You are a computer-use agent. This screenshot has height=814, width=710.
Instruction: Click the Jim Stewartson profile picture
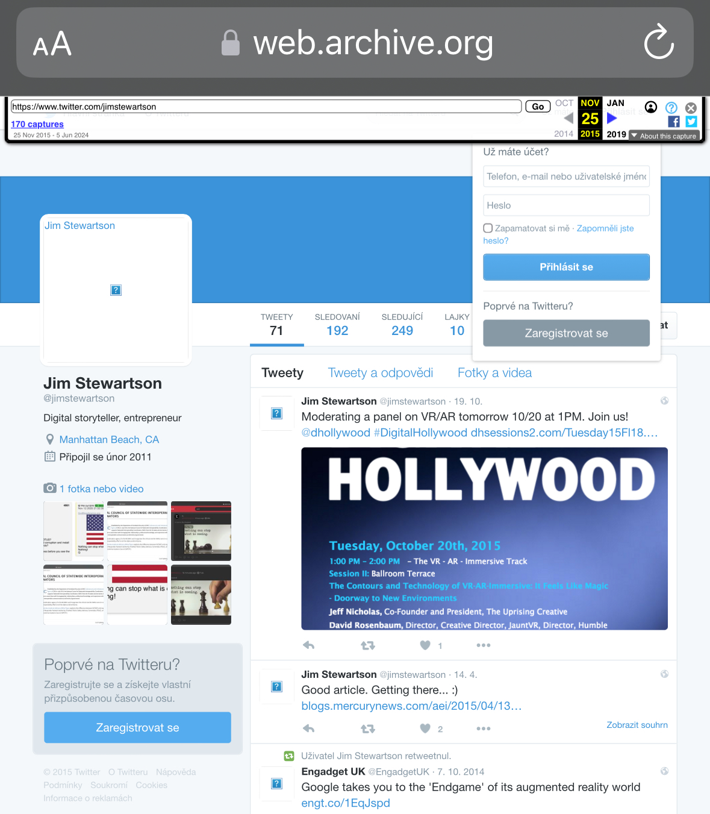116,290
